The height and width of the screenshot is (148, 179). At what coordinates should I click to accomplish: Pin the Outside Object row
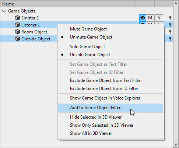[x=170, y=39]
